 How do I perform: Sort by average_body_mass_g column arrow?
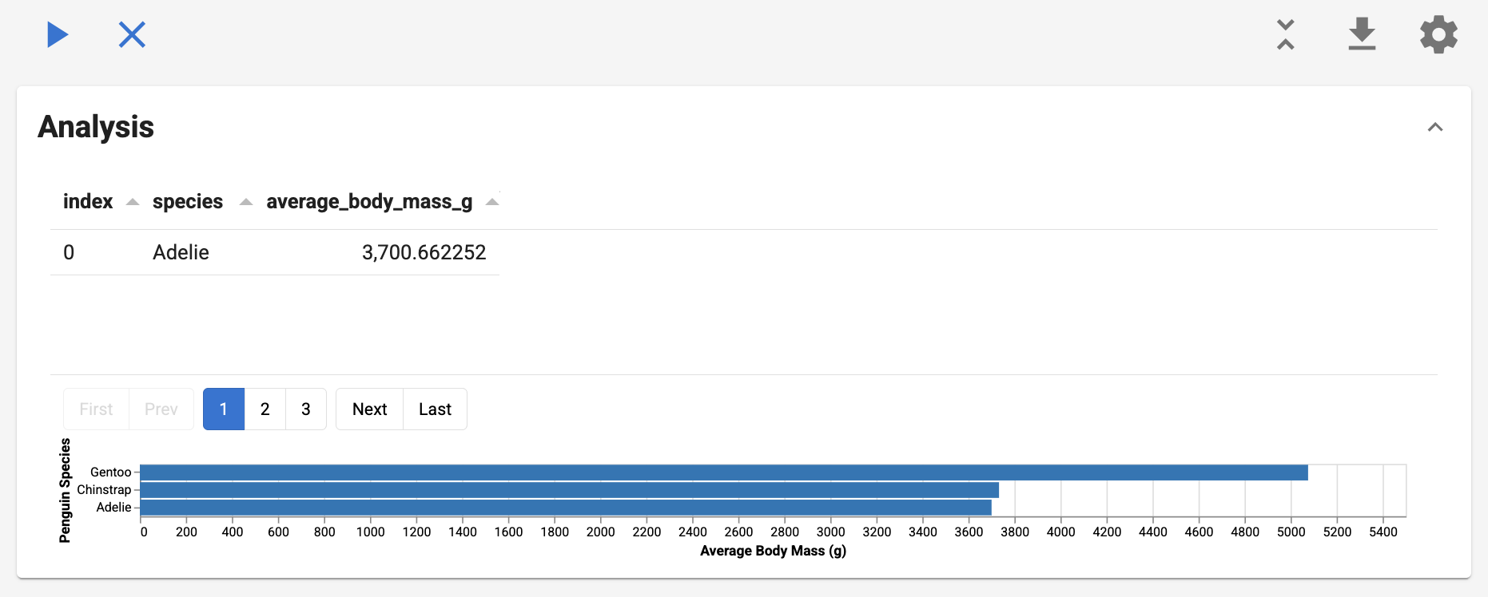[492, 202]
